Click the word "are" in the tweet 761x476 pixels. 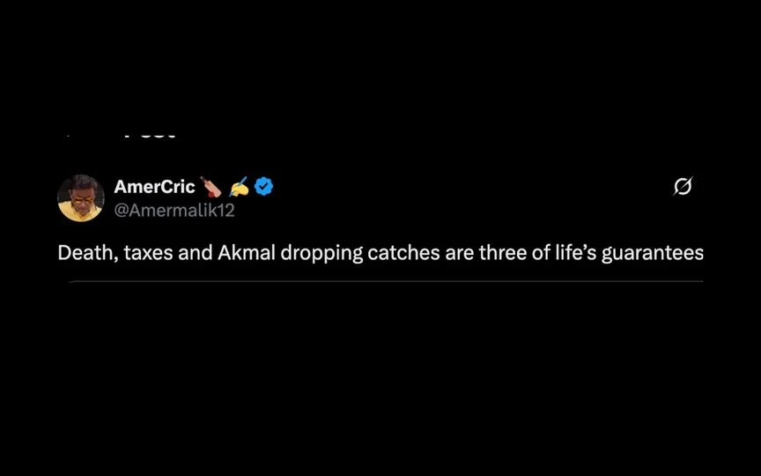pos(459,254)
